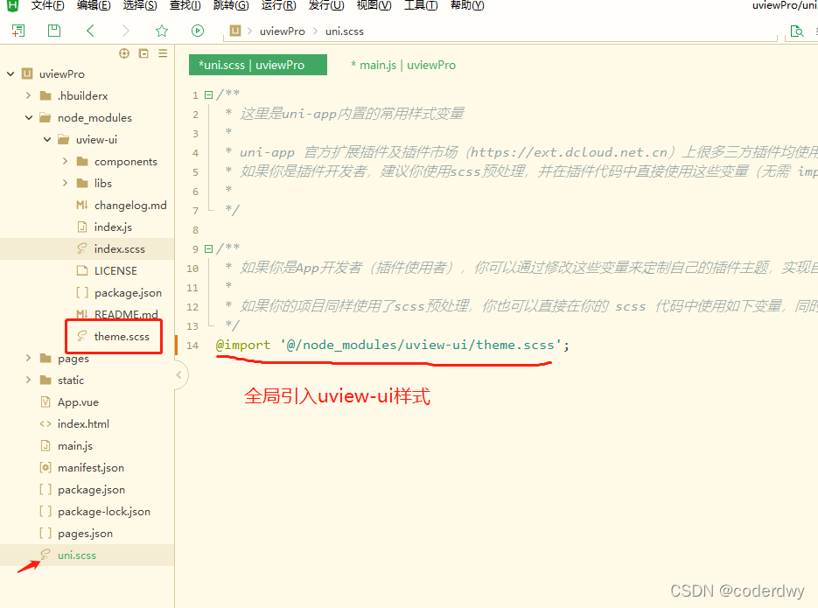Expand the components folder
Screen dimensions: 818x608
coord(66,161)
